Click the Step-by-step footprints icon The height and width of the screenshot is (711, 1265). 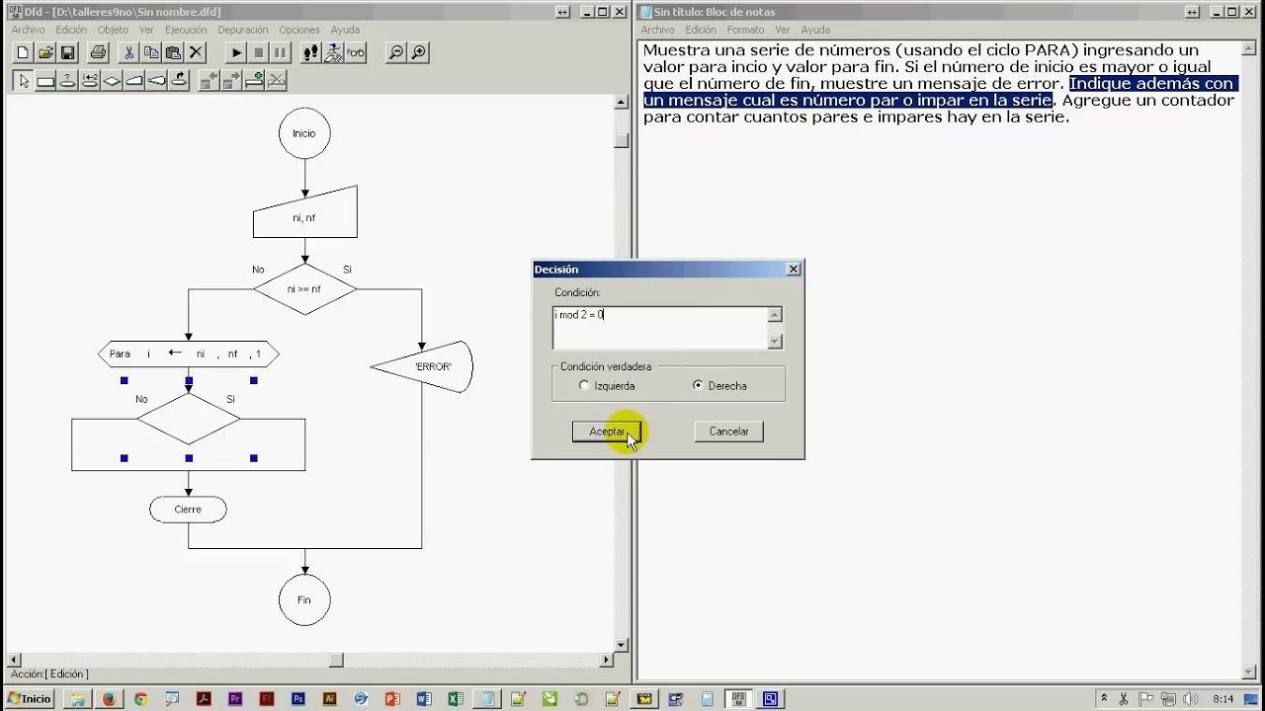click(x=311, y=52)
